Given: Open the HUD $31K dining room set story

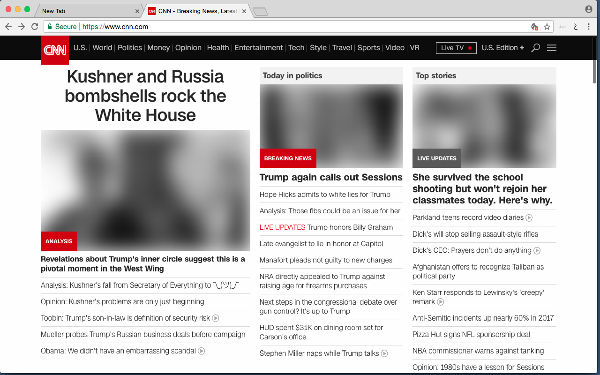Looking at the screenshot, I should coord(322,332).
